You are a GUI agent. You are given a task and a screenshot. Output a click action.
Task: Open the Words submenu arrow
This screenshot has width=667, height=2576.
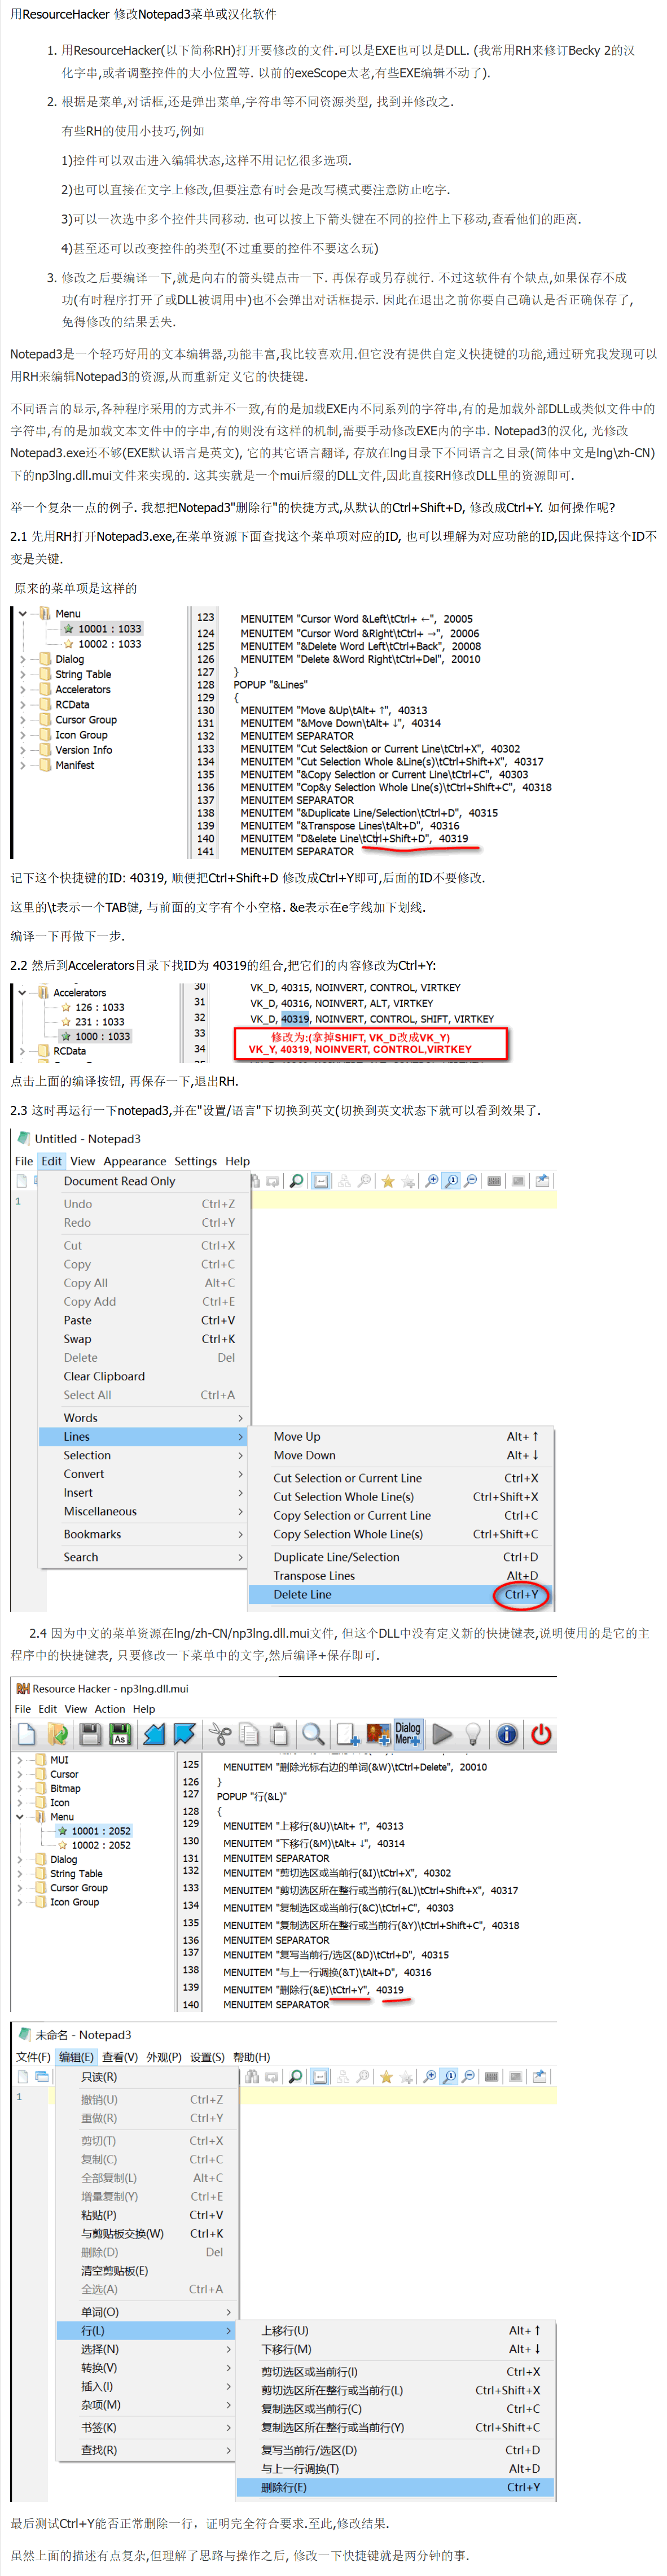(240, 1418)
